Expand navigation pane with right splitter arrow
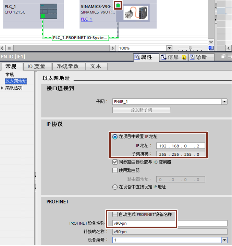 (x=36, y=188)
